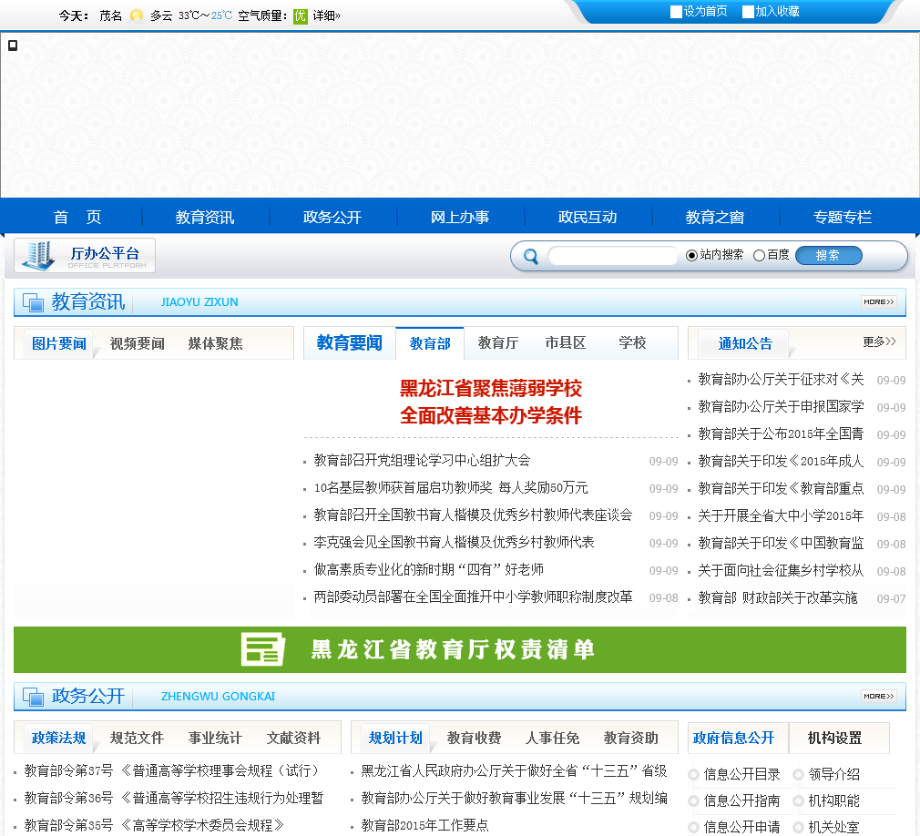
Task: Click the bullet icon beside 信息公开指南
Action: [x=693, y=800]
